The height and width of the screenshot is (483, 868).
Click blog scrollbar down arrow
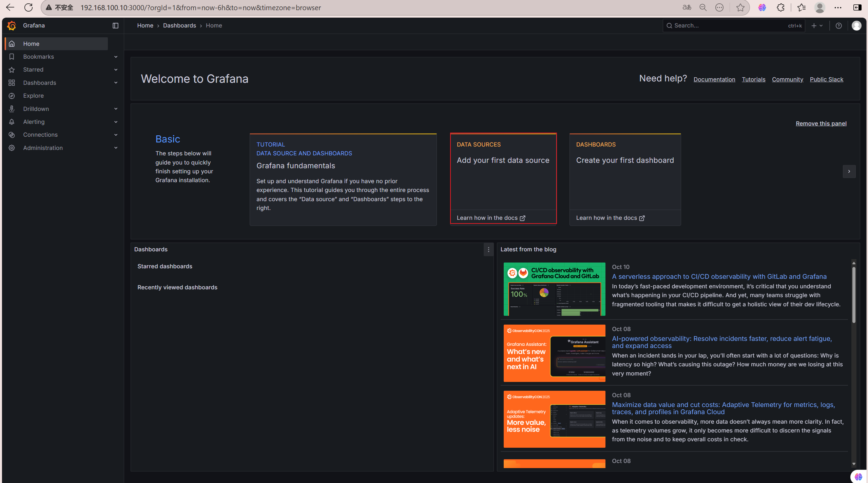854,464
